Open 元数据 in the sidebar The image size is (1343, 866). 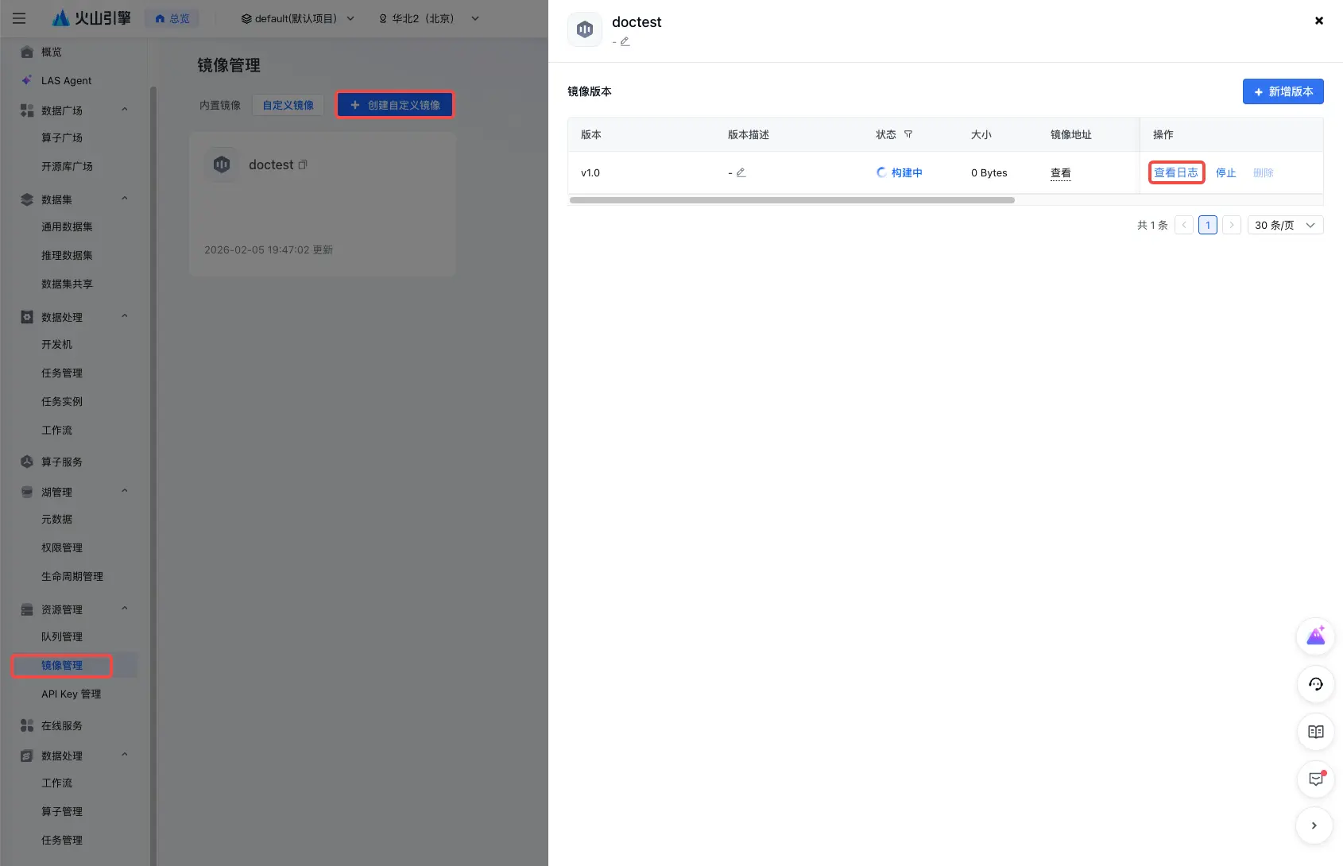pyautogui.click(x=56, y=519)
